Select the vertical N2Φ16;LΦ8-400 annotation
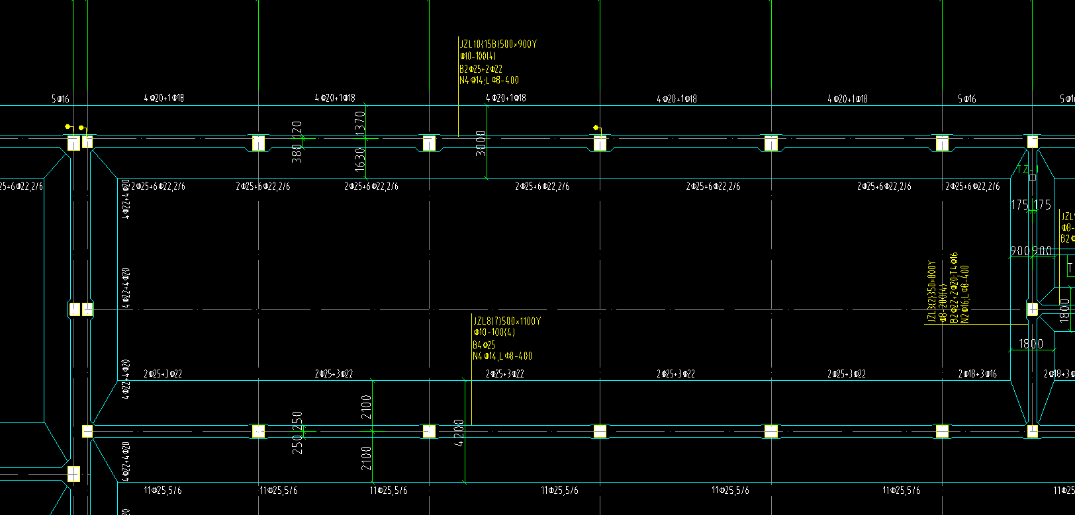The image size is (1075, 515). [x=965, y=294]
